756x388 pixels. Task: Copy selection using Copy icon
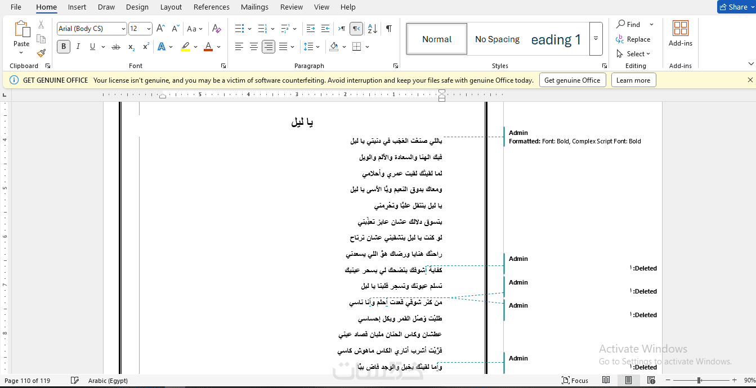point(41,39)
